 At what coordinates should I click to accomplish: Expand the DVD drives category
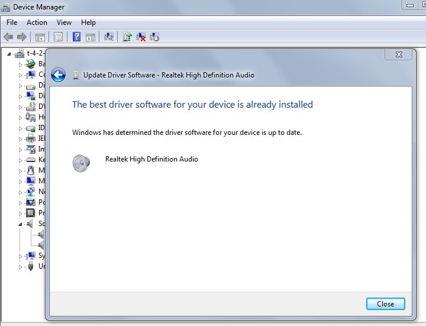(20, 107)
